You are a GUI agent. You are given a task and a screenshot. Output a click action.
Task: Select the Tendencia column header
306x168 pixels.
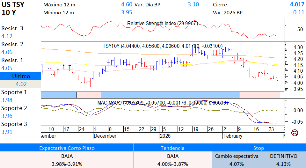172,148
